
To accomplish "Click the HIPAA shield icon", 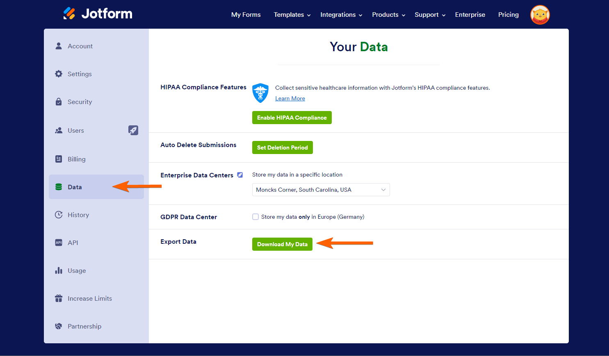I will 260,93.
